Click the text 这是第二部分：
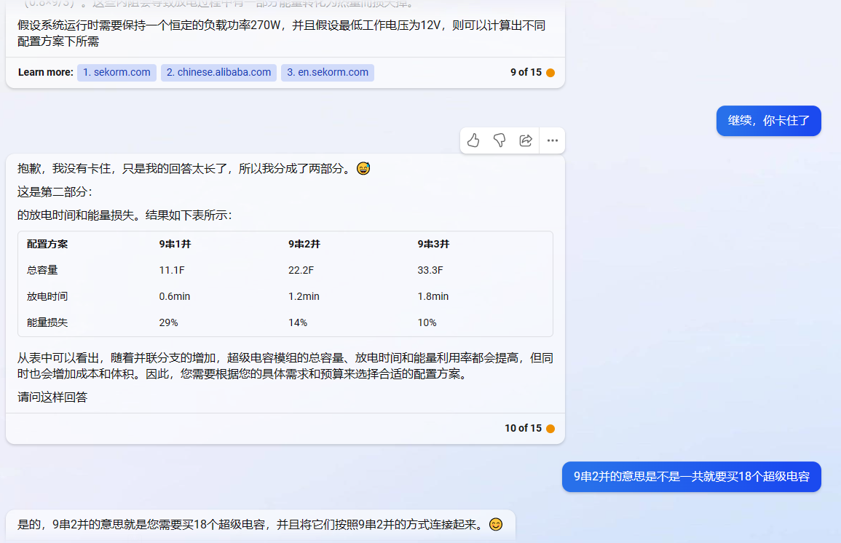841x543 pixels. coord(55,192)
